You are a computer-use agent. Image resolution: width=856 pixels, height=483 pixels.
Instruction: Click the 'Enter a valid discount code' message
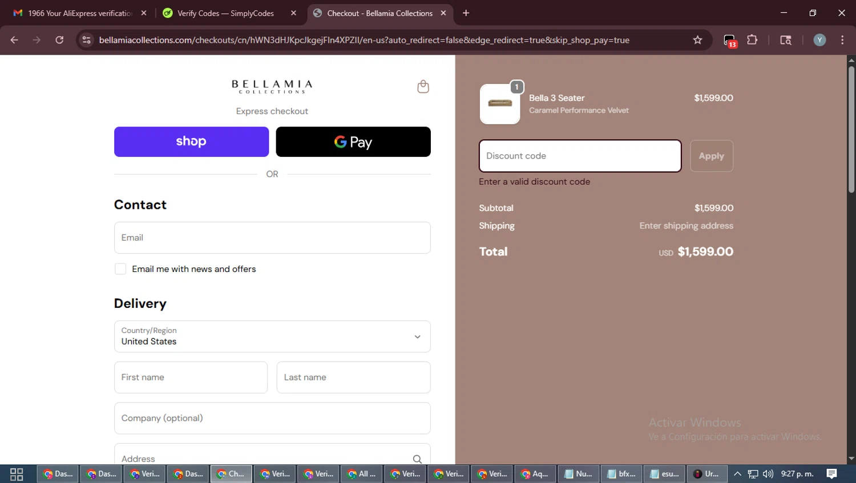click(535, 182)
